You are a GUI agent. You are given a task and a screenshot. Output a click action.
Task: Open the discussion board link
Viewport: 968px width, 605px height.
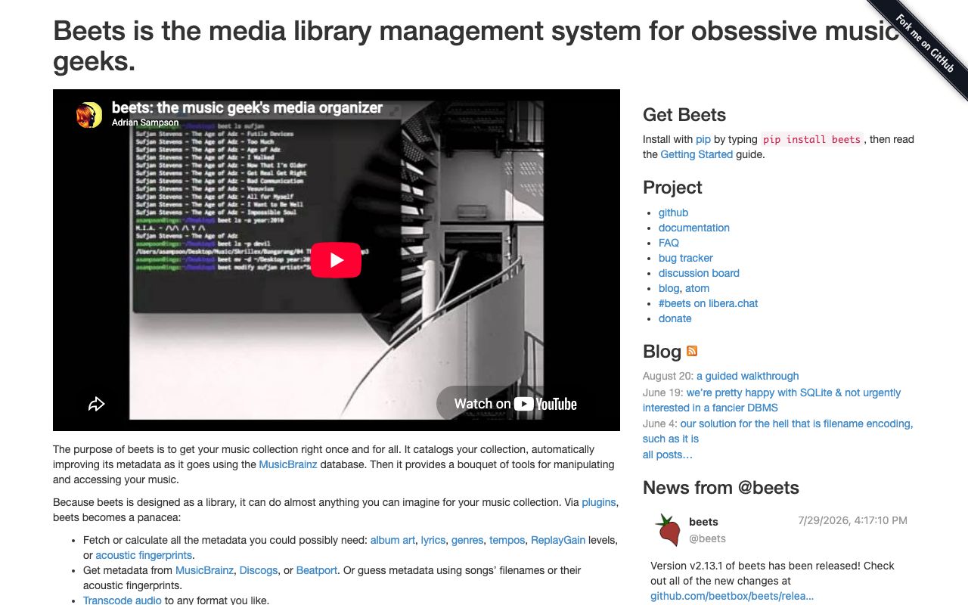pyautogui.click(x=699, y=273)
